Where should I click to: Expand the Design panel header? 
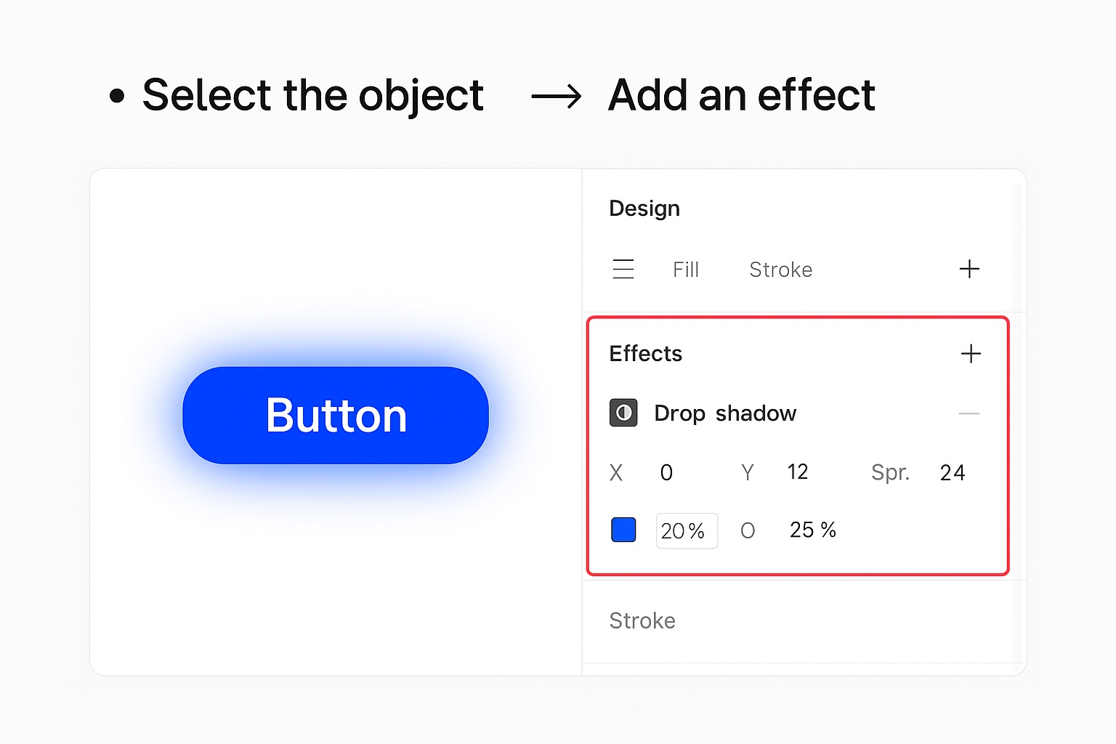coord(644,209)
